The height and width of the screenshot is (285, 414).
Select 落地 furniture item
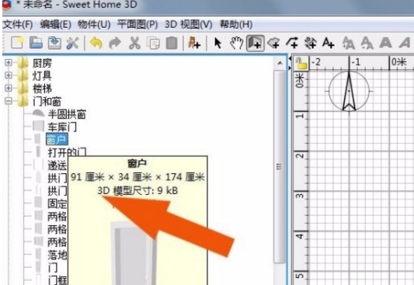pyautogui.click(x=57, y=255)
